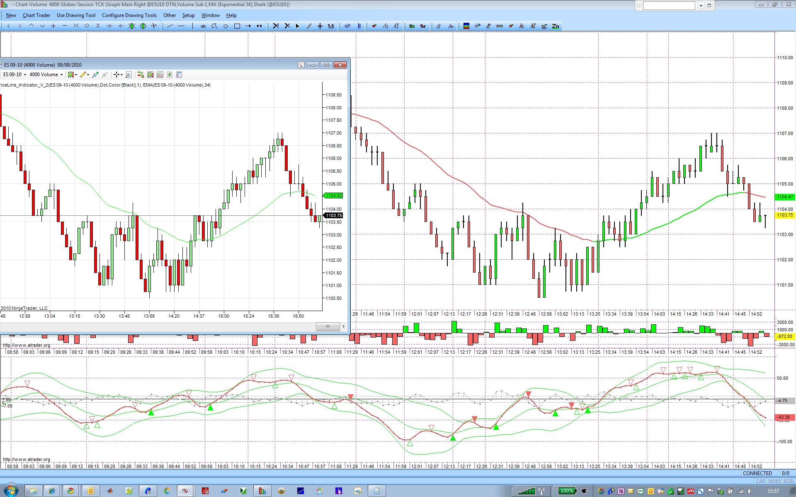Click NinjaTrader scrollbar right arrow
Viewport: 796px width, 497px height.
pos(344,326)
